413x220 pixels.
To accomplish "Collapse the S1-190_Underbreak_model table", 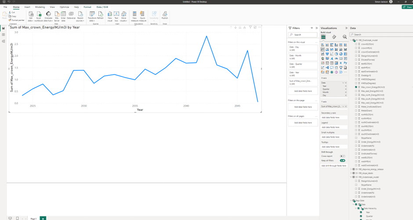I will pyautogui.click(x=351, y=177).
